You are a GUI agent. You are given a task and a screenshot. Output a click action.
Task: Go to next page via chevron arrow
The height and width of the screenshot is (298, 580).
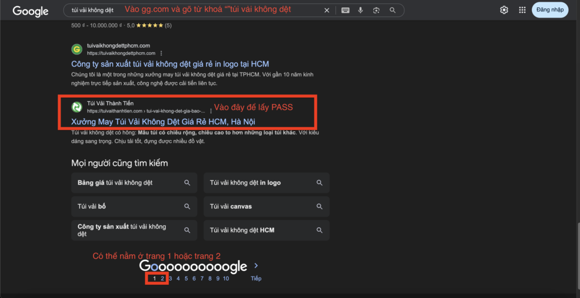tap(256, 266)
